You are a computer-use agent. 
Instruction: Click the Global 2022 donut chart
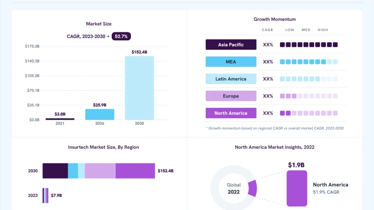point(234,188)
